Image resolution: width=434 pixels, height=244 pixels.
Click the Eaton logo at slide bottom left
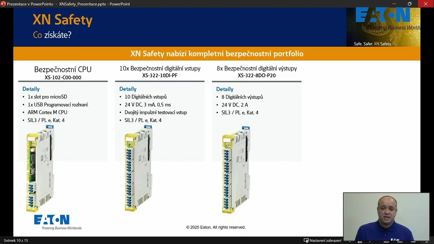58,222
